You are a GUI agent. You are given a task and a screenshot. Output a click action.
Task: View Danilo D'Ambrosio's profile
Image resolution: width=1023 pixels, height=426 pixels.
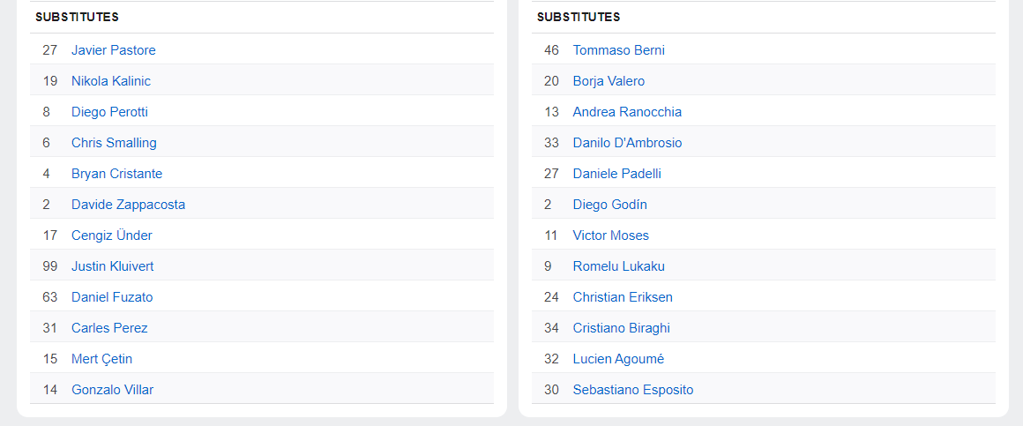coord(627,143)
